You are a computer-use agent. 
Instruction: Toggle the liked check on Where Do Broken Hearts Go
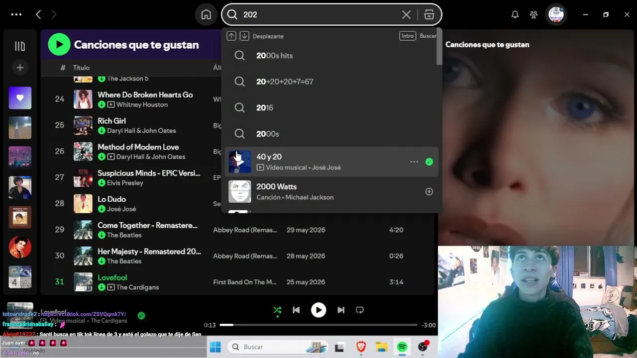click(102, 104)
